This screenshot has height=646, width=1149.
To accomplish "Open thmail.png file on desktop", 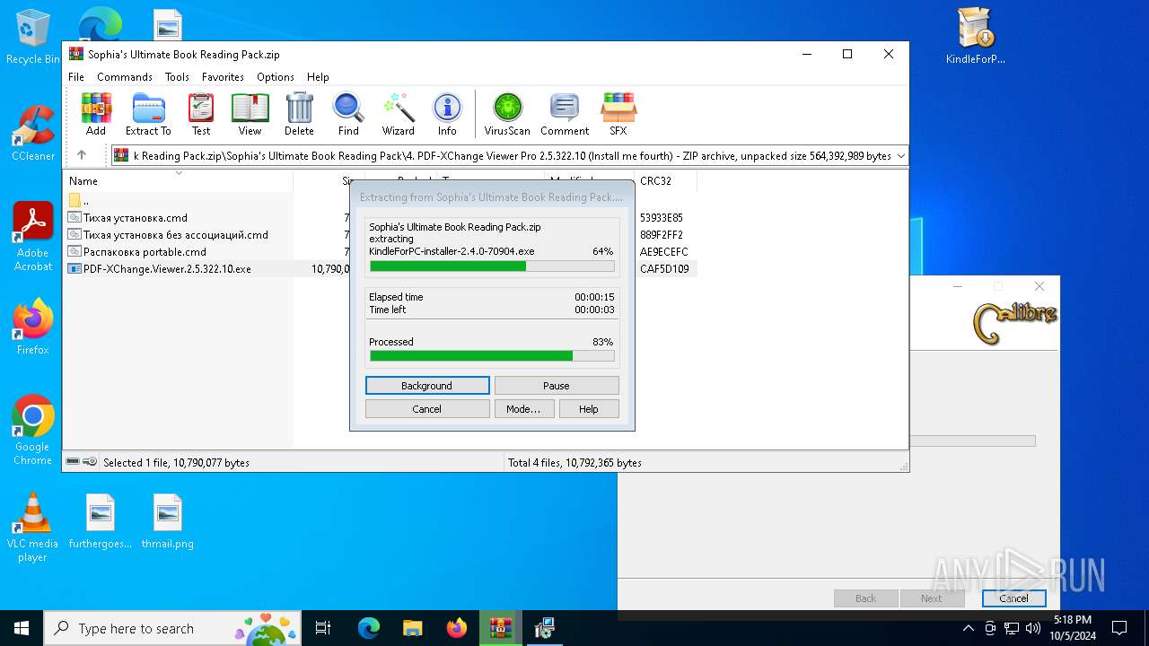I will [168, 521].
